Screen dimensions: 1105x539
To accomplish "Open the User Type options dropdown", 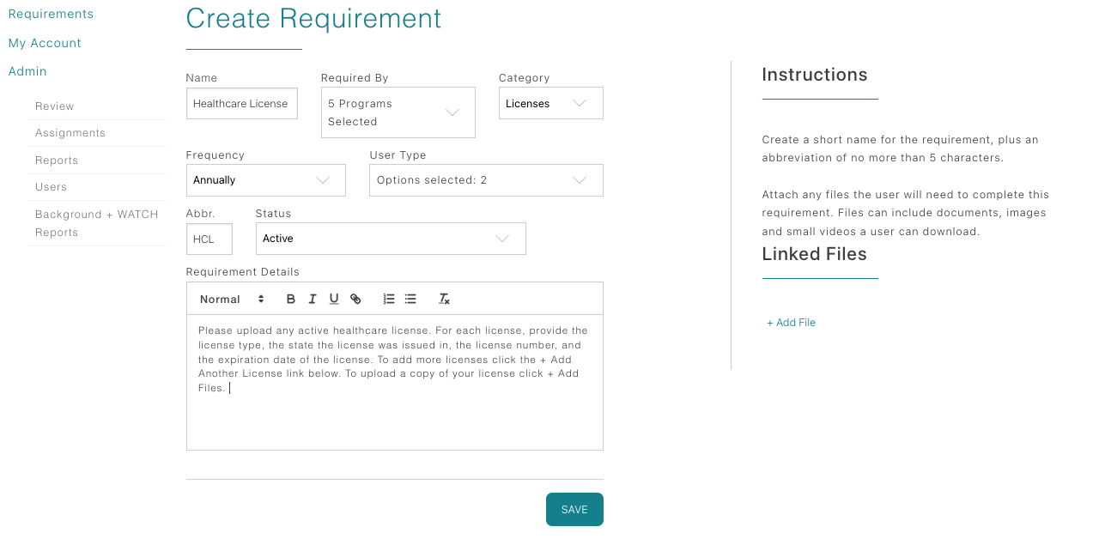I will [x=485, y=180].
